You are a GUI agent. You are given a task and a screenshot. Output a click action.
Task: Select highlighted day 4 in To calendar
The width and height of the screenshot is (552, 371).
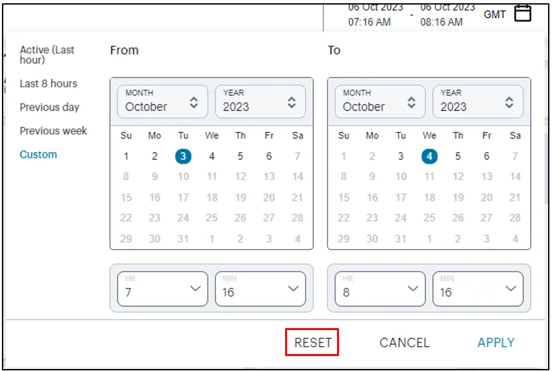(429, 156)
